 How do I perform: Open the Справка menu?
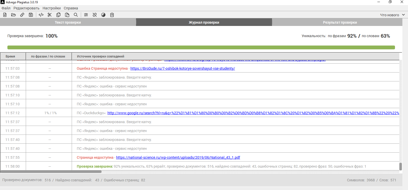(71, 8)
